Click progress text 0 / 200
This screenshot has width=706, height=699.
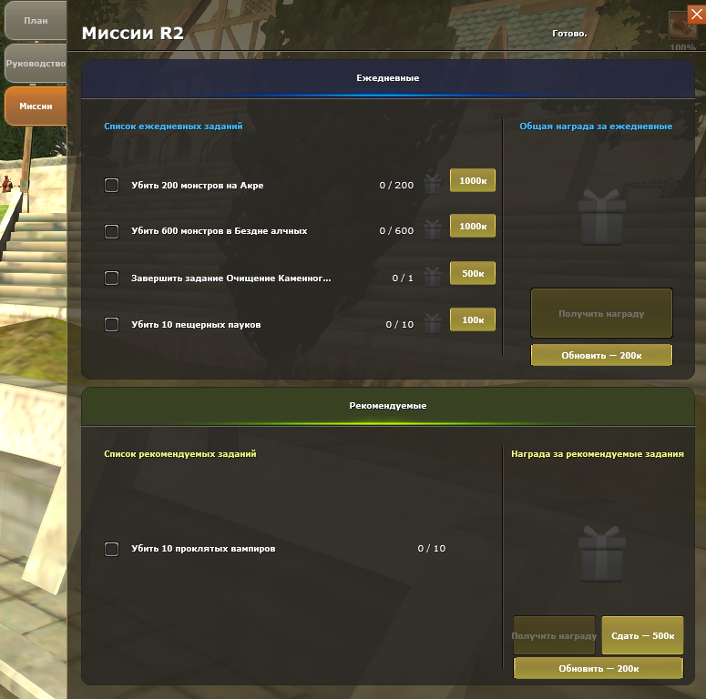(396, 186)
